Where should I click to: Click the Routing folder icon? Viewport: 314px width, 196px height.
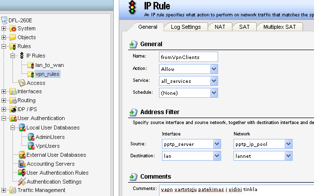[x=13, y=100]
